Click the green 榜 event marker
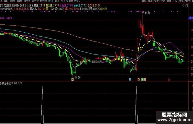The width and height of the screenshot is (193, 124). [x=145, y=79]
